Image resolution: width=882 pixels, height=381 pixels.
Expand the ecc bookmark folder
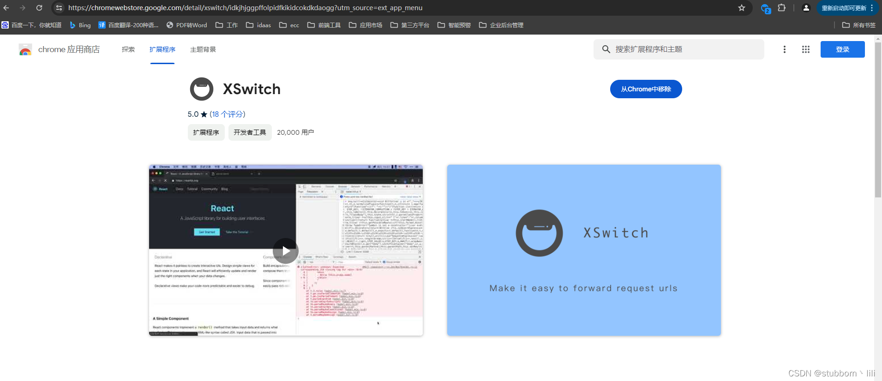(x=289, y=25)
